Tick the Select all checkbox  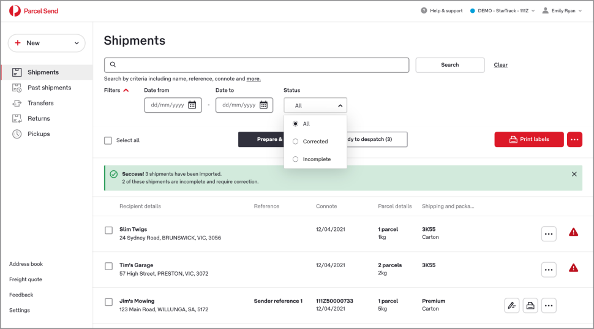pos(108,140)
